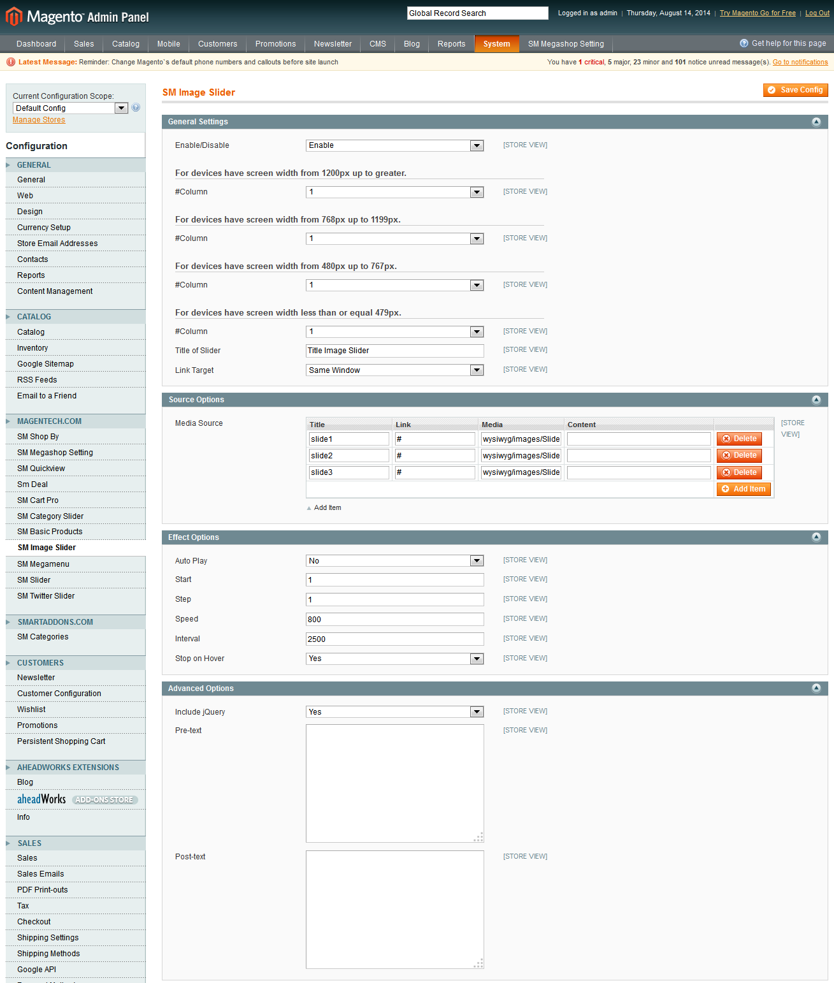834x983 pixels.
Task: Open the Link Target dropdown
Action: 394,370
